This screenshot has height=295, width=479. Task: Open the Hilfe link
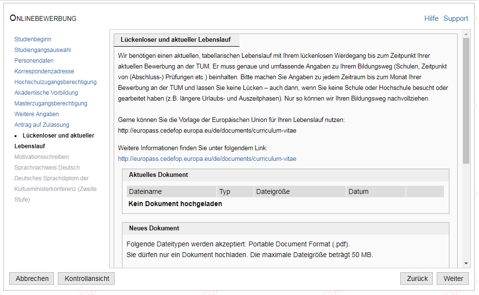pos(431,18)
